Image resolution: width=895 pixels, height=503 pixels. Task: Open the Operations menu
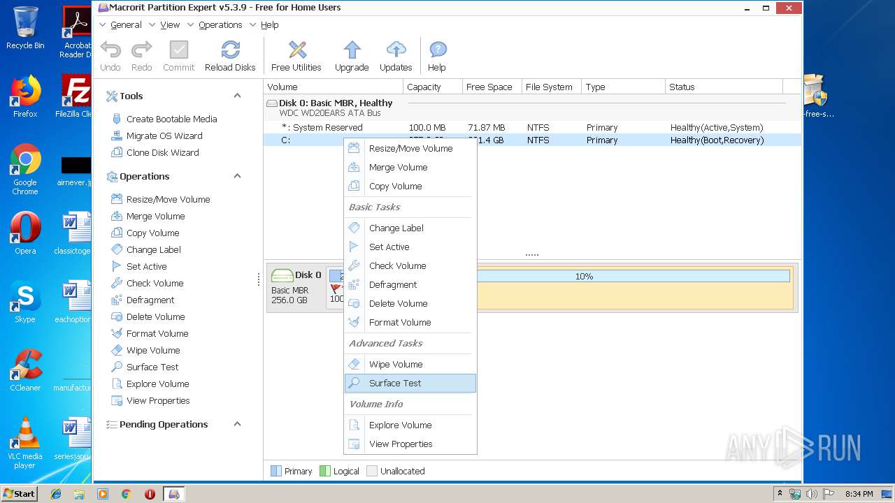(x=220, y=24)
